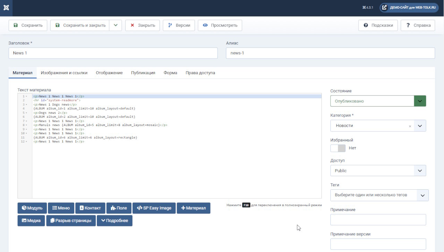Click the Контакт editor button
Screen dimensions: 444x252
point(90,208)
